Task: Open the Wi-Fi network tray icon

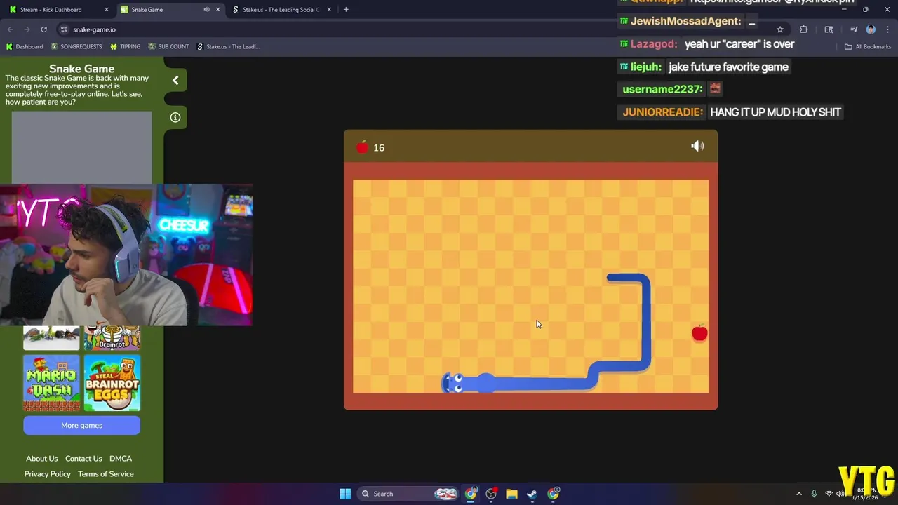Action: [x=829, y=494]
